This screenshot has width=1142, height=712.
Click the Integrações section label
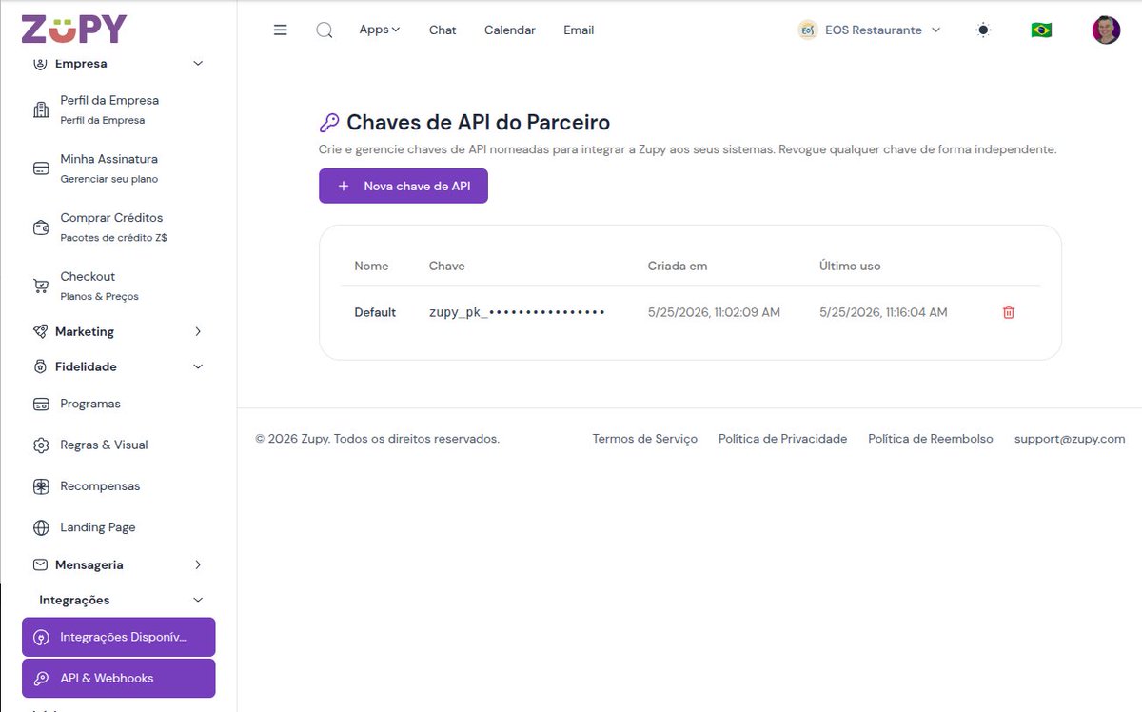[74, 600]
